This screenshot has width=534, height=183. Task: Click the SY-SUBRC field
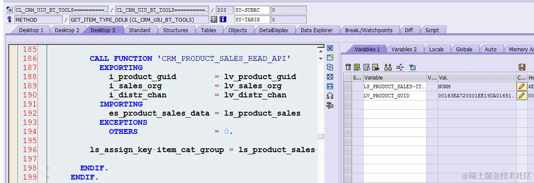pyautogui.click(x=252, y=10)
